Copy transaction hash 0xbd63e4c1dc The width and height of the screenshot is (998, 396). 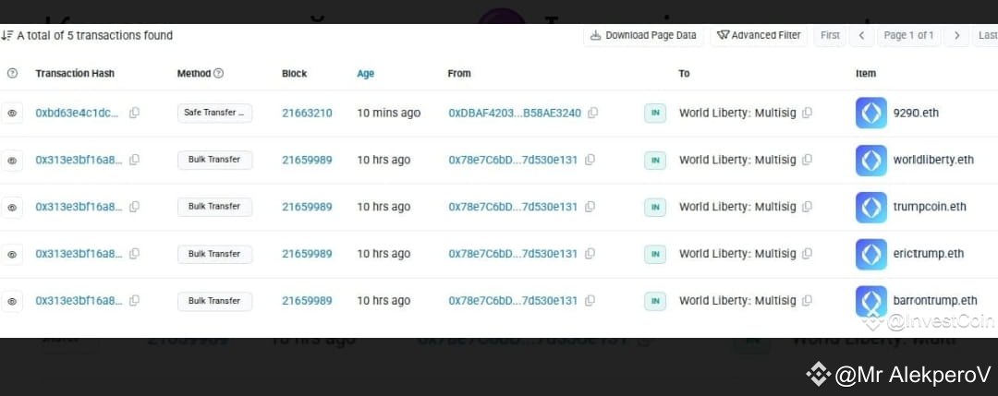134,114
